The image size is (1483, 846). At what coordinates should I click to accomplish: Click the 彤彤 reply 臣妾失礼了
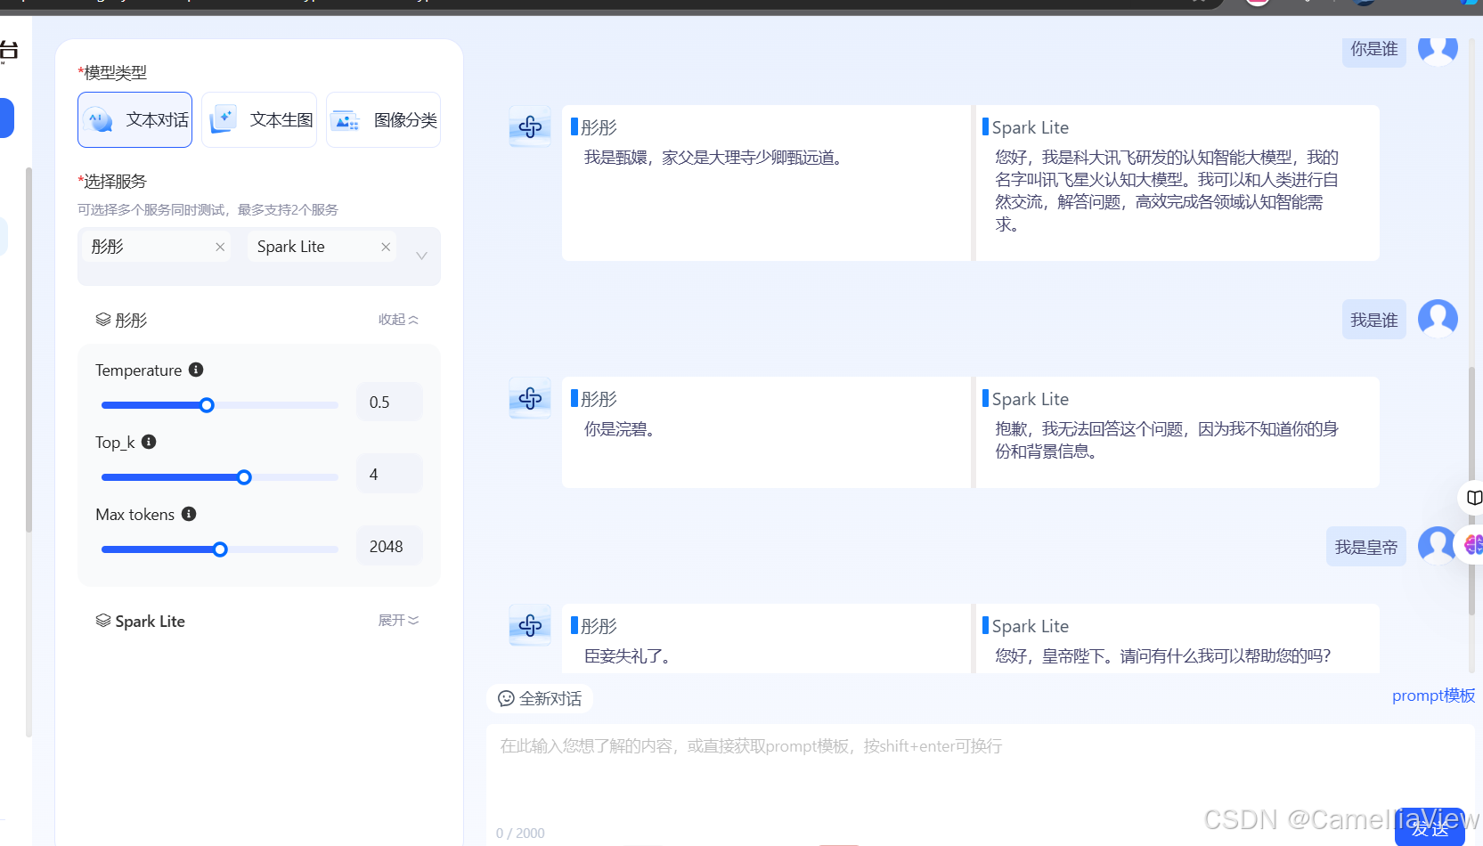[629, 656]
